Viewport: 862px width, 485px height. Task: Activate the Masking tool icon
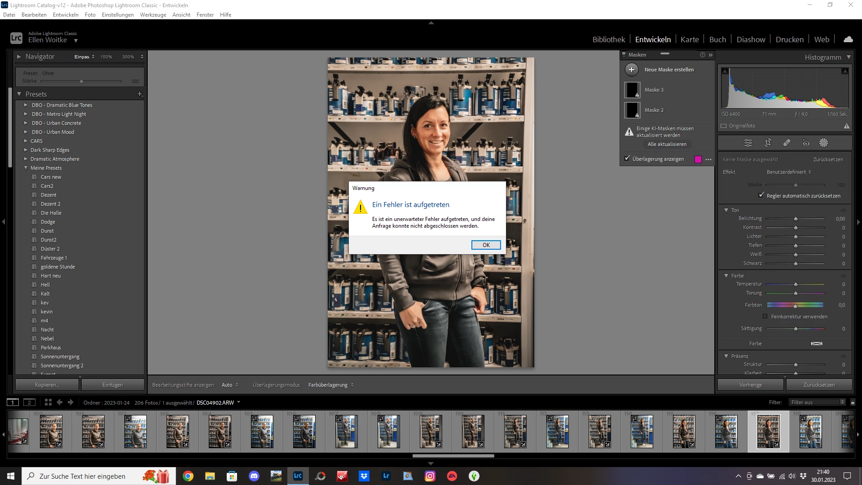pyautogui.click(x=823, y=143)
